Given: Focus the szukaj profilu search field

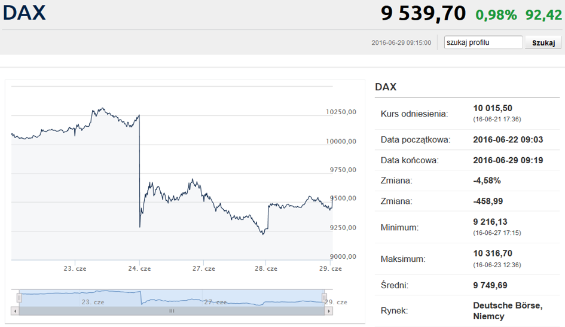Looking at the screenshot, I should (x=483, y=42).
